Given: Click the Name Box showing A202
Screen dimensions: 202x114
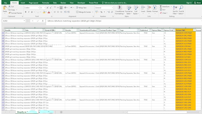Looking at the screenshot, I should (13, 21).
